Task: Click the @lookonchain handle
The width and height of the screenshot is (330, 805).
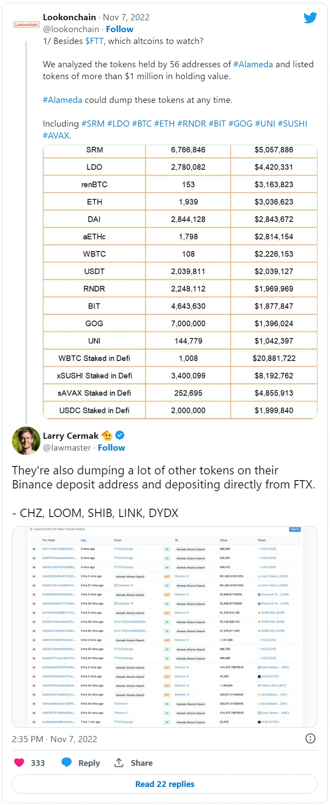Action: click(71, 29)
